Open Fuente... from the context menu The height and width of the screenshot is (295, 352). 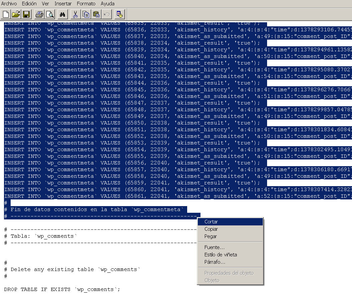(214, 247)
